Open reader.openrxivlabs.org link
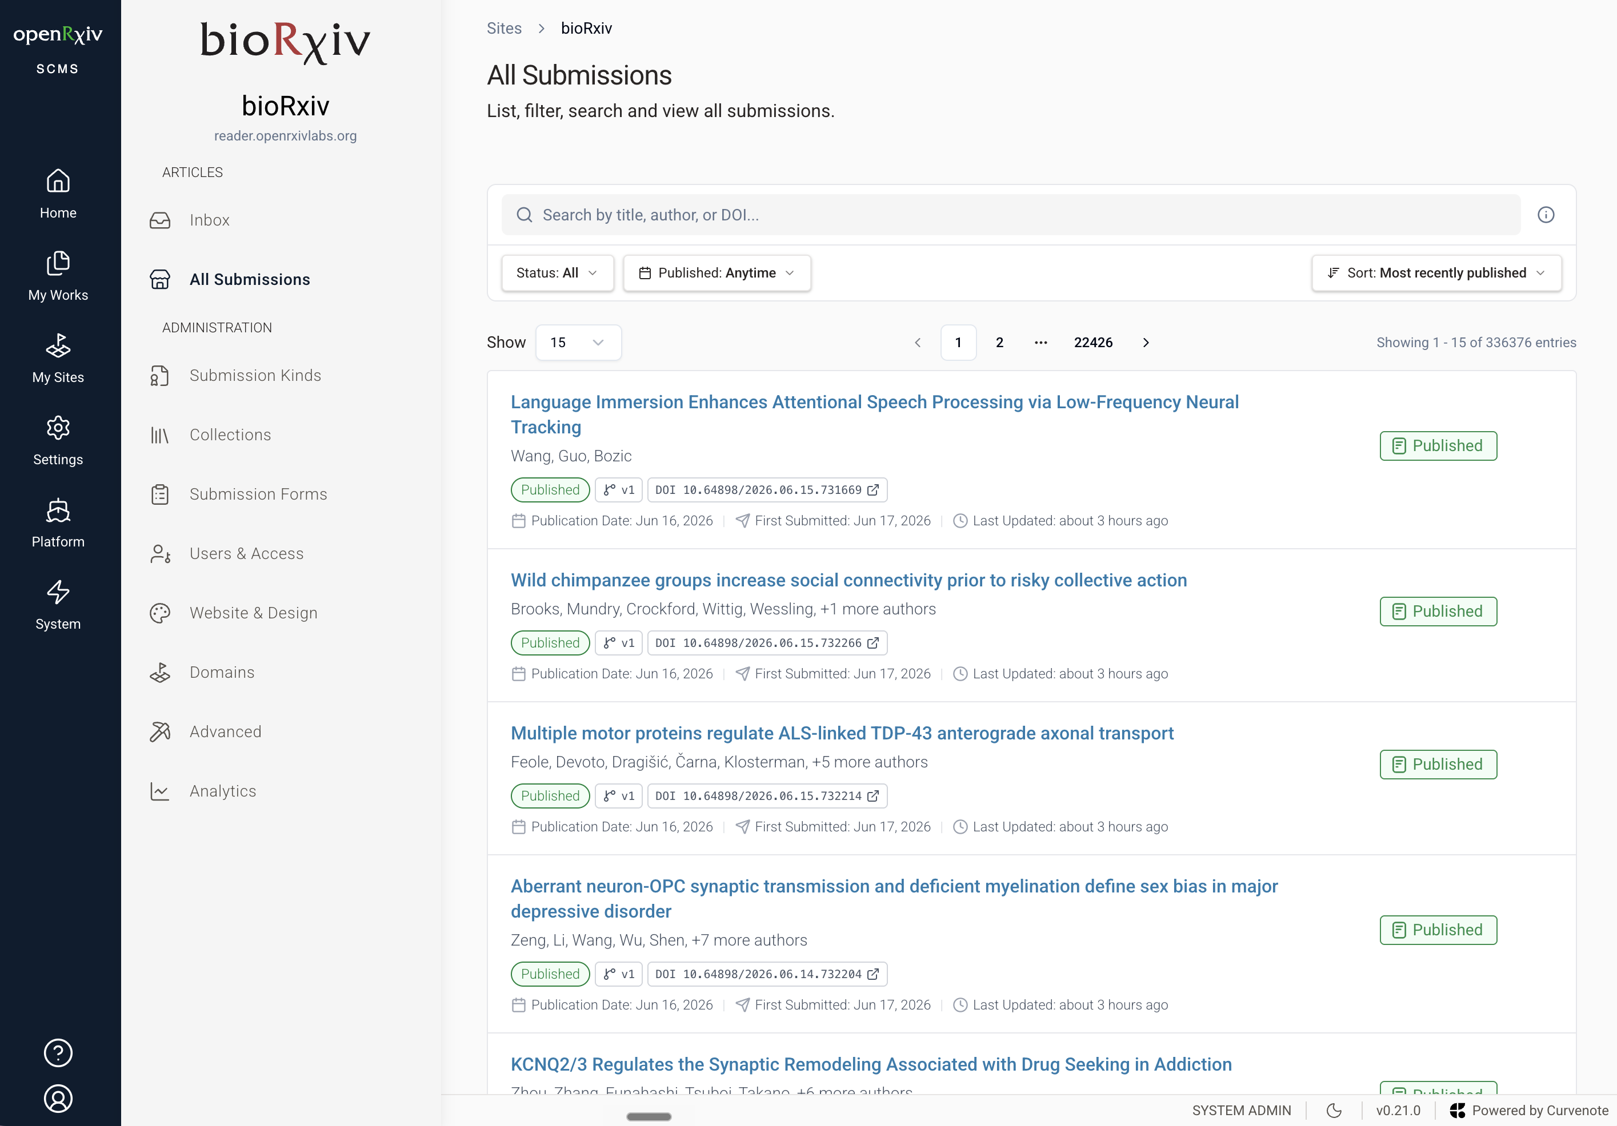The image size is (1617, 1126). (285, 136)
